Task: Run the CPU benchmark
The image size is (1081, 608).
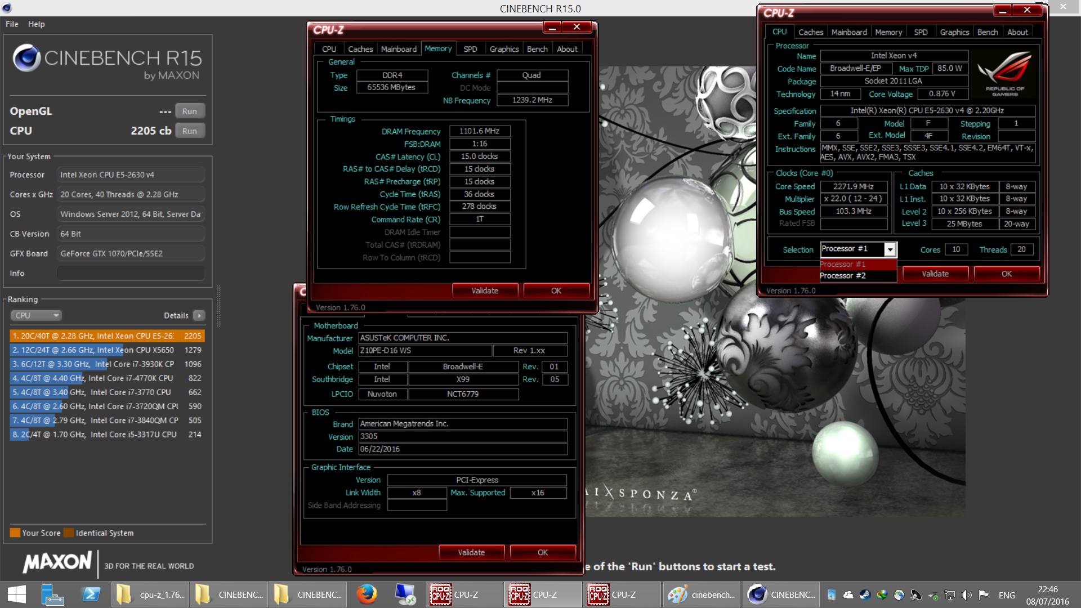Action: [190, 131]
